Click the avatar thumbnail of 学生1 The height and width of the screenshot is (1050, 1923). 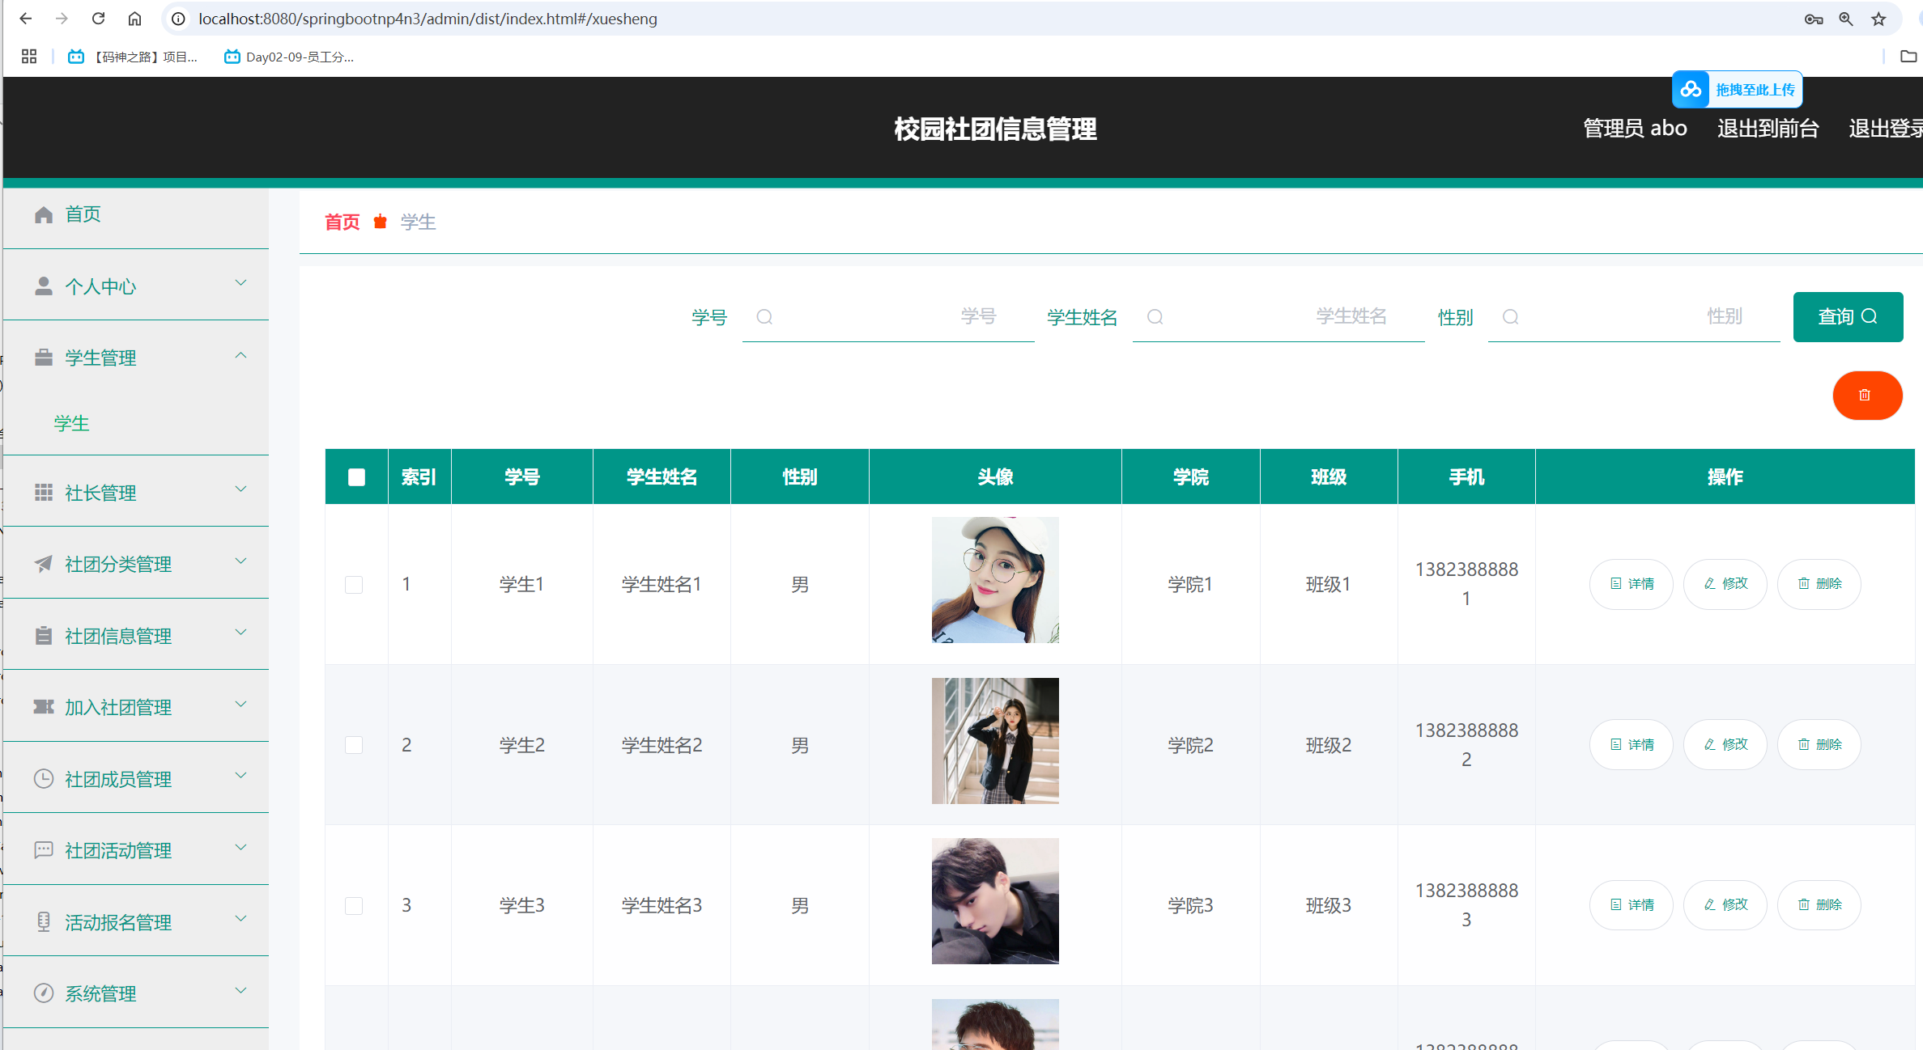[994, 580]
